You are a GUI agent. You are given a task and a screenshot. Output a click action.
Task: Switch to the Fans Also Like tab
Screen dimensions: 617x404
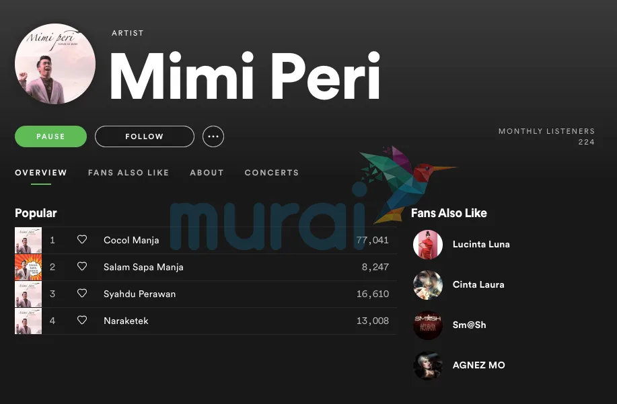(x=129, y=173)
